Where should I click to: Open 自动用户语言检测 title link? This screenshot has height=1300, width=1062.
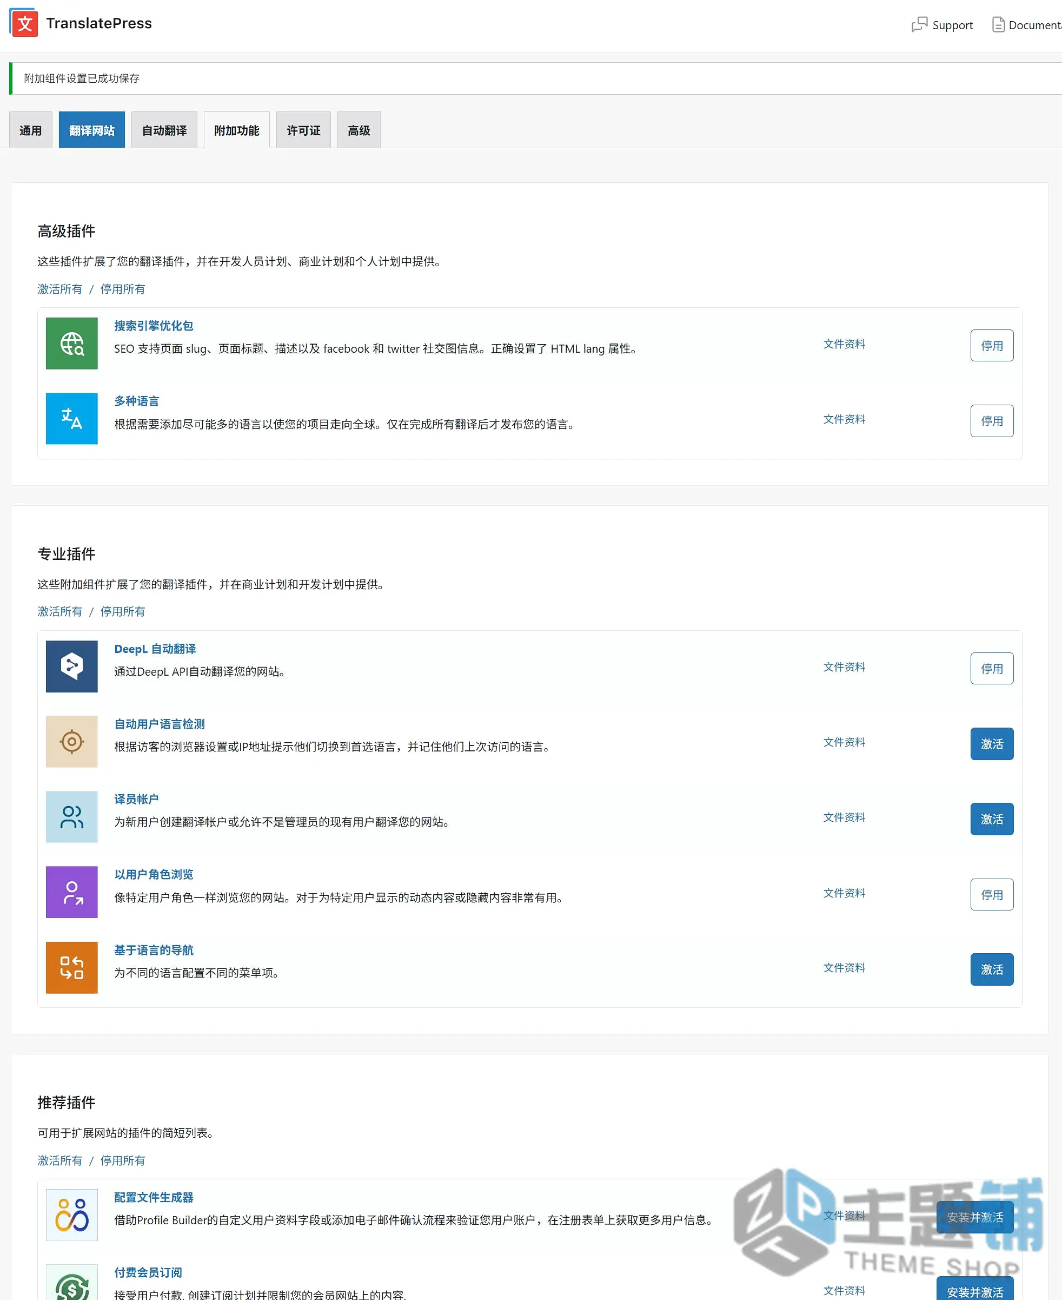click(159, 724)
